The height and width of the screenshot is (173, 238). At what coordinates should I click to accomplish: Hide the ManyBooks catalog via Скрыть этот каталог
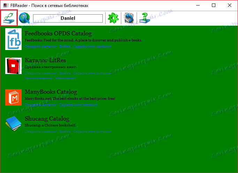(78, 105)
